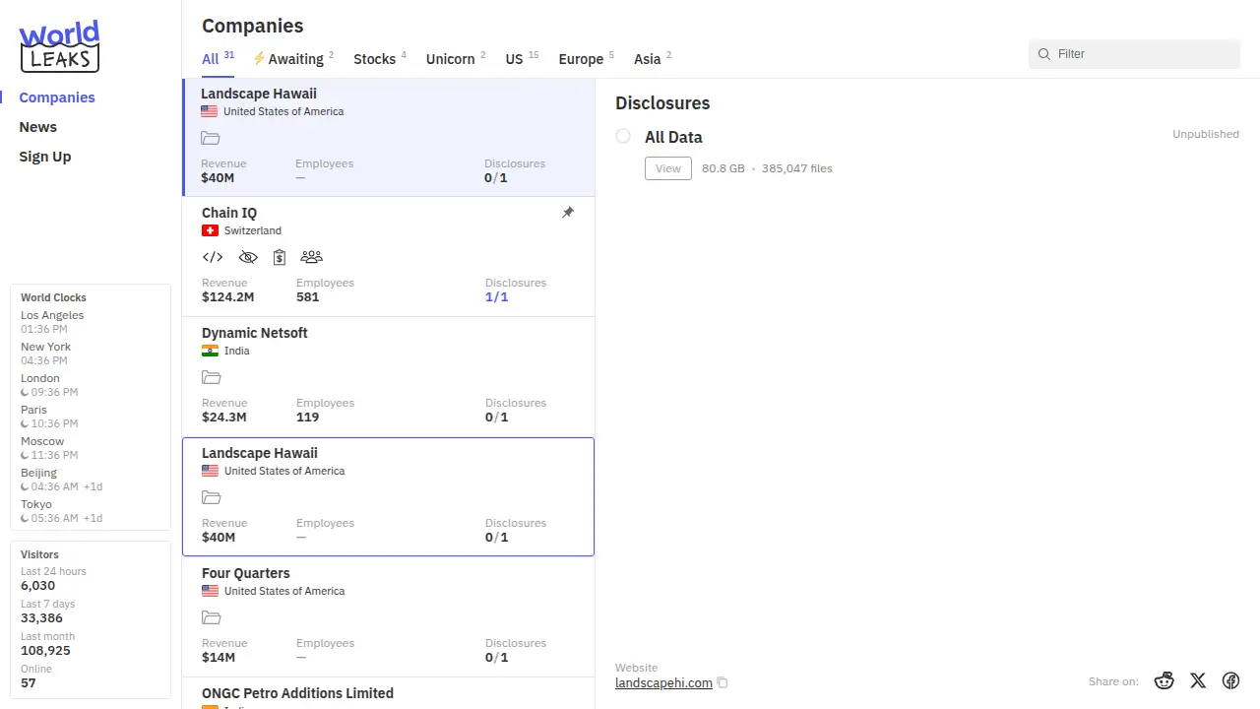The height and width of the screenshot is (709, 1260).
Task: Share on Reddit
Action: (x=1165, y=680)
